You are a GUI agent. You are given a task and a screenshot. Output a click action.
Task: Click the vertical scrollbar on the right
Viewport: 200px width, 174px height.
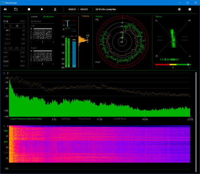[x=196, y=122]
